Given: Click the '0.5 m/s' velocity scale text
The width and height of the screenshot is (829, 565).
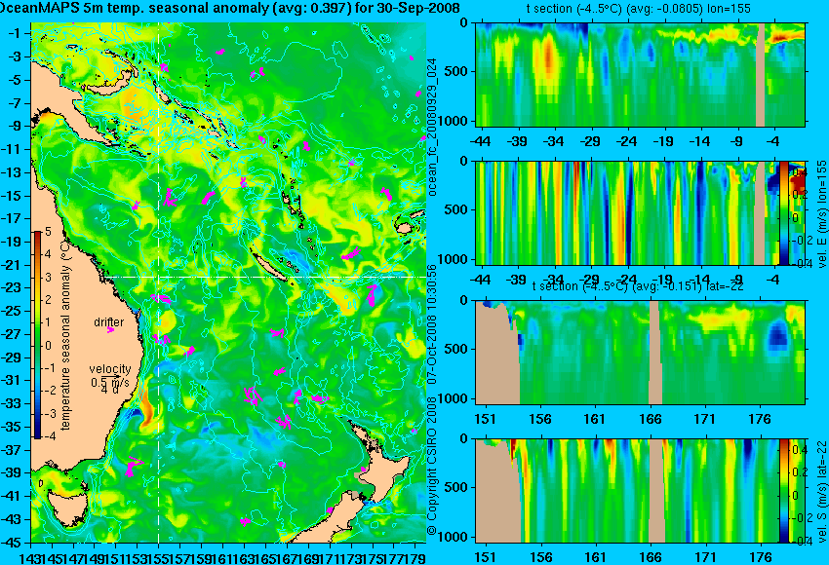Looking at the screenshot, I should pos(109,381).
